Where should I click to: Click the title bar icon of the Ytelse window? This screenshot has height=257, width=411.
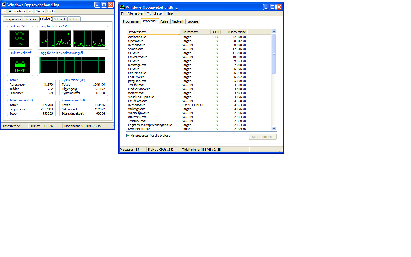coord(4,5)
